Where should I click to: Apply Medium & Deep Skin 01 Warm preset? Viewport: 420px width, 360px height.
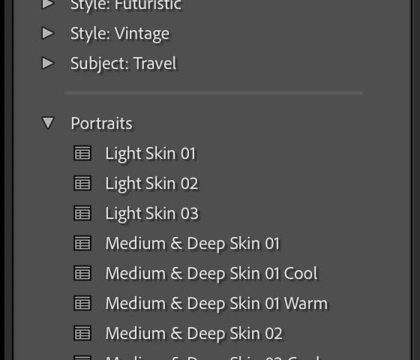point(217,304)
